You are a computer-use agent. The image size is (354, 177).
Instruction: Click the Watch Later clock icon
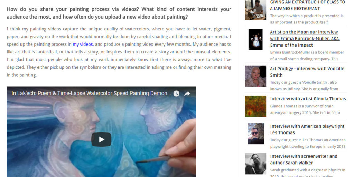click(176, 94)
